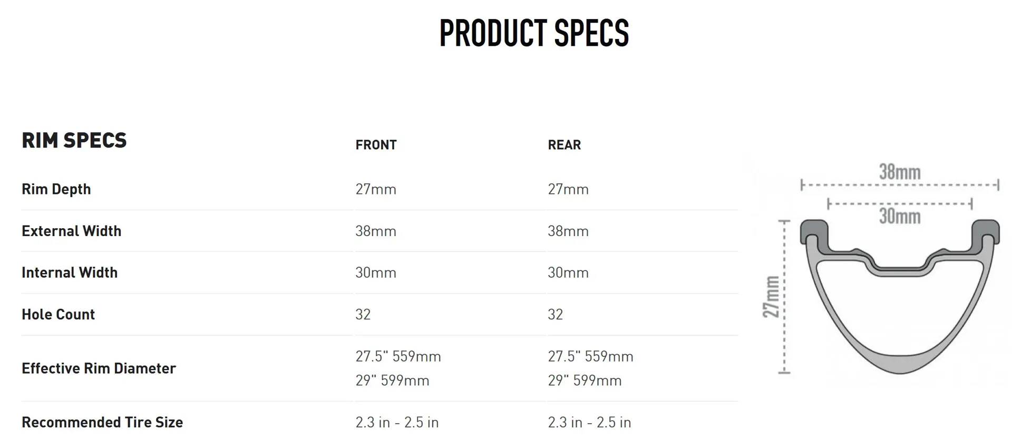Click the Internal Width row label
The width and height of the screenshot is (1012, 439).
70,272
